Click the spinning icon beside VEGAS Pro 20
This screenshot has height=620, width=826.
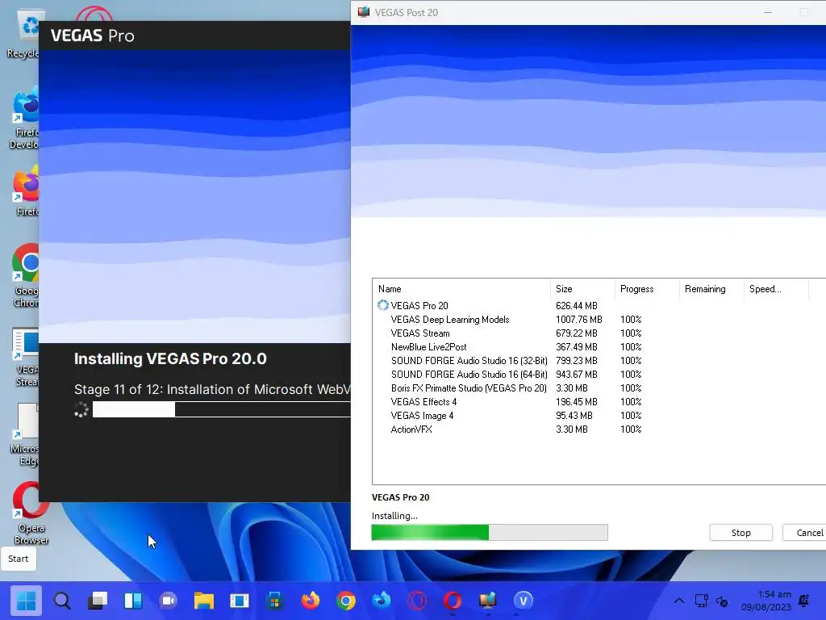pyautogui.click(x=383, y=305)
